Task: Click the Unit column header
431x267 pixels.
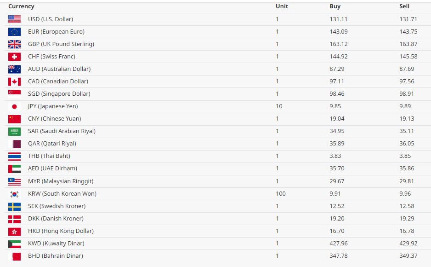Action: point(282,6)
